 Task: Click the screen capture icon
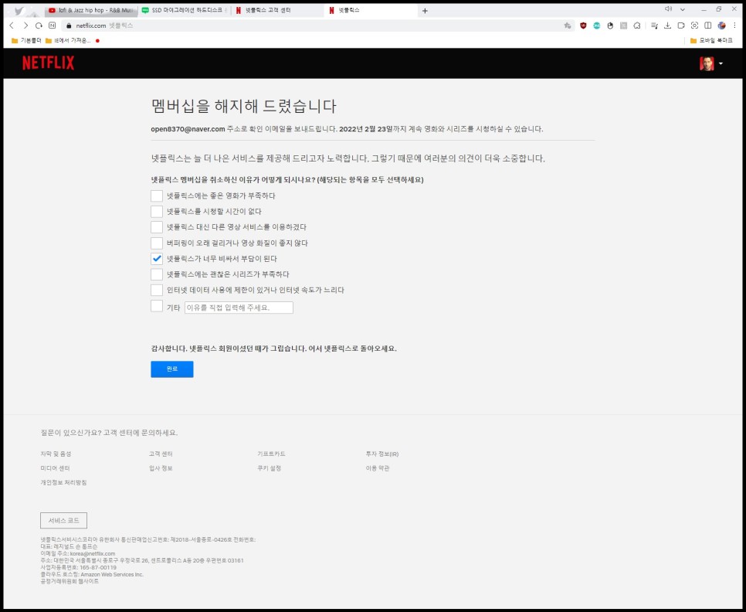[x=694, y=25]
